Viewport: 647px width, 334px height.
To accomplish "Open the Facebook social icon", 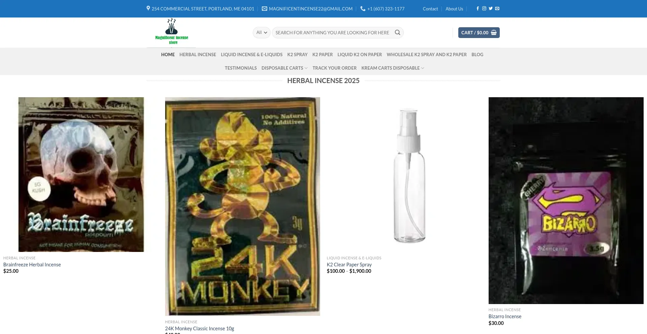I will pyautogui.click(x=477, y=9).
